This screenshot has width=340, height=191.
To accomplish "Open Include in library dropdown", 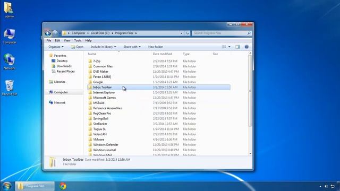I will click(103, 47).
